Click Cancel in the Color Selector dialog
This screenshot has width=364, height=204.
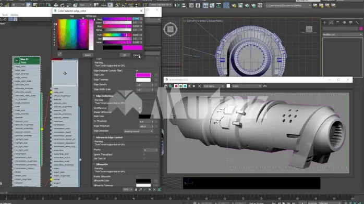pyautogui.click(x=137, y=55)
